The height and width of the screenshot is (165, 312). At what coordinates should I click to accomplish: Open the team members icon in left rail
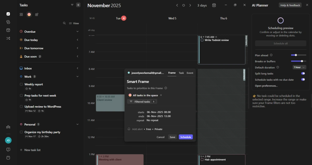tap(8, 127)
